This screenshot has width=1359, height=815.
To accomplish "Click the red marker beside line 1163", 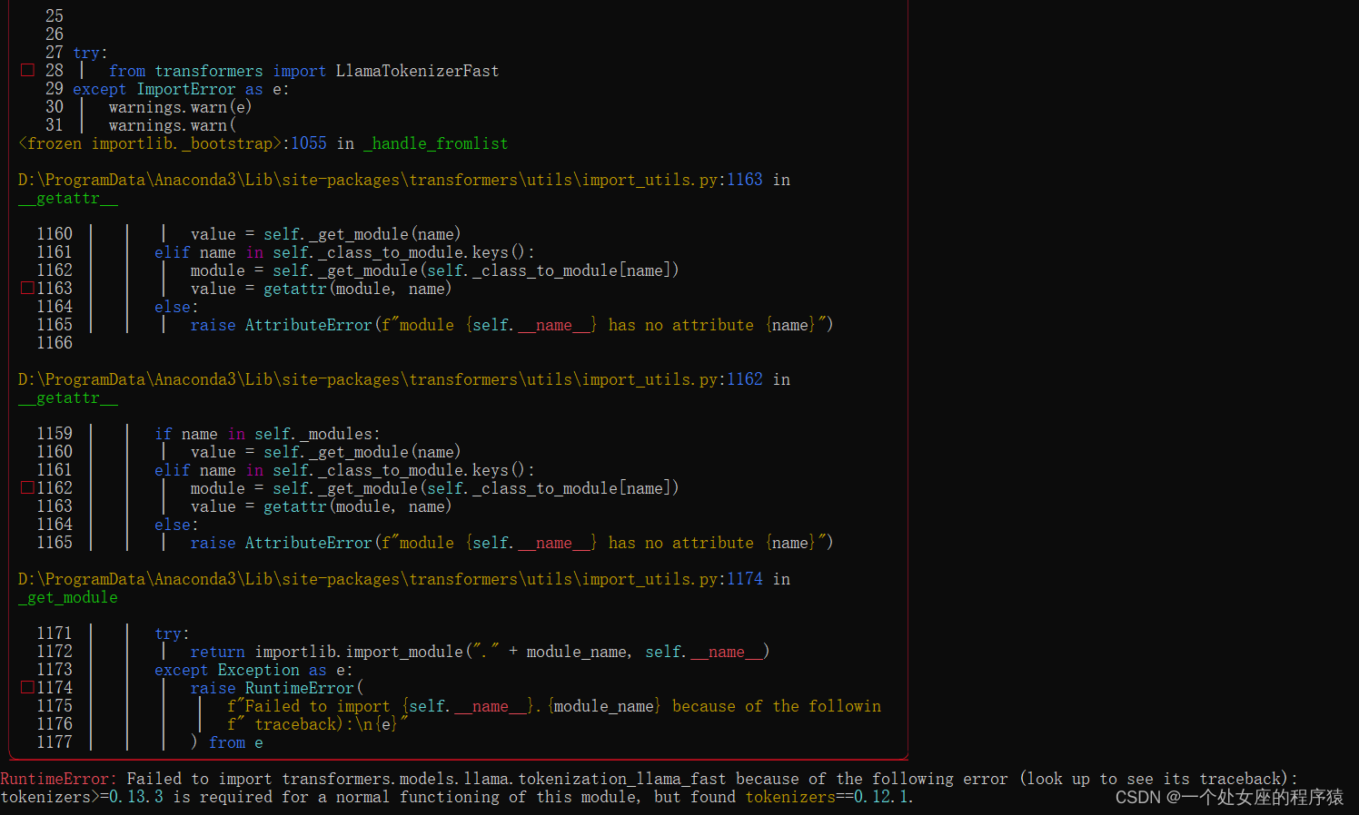I will click(26, 287).
